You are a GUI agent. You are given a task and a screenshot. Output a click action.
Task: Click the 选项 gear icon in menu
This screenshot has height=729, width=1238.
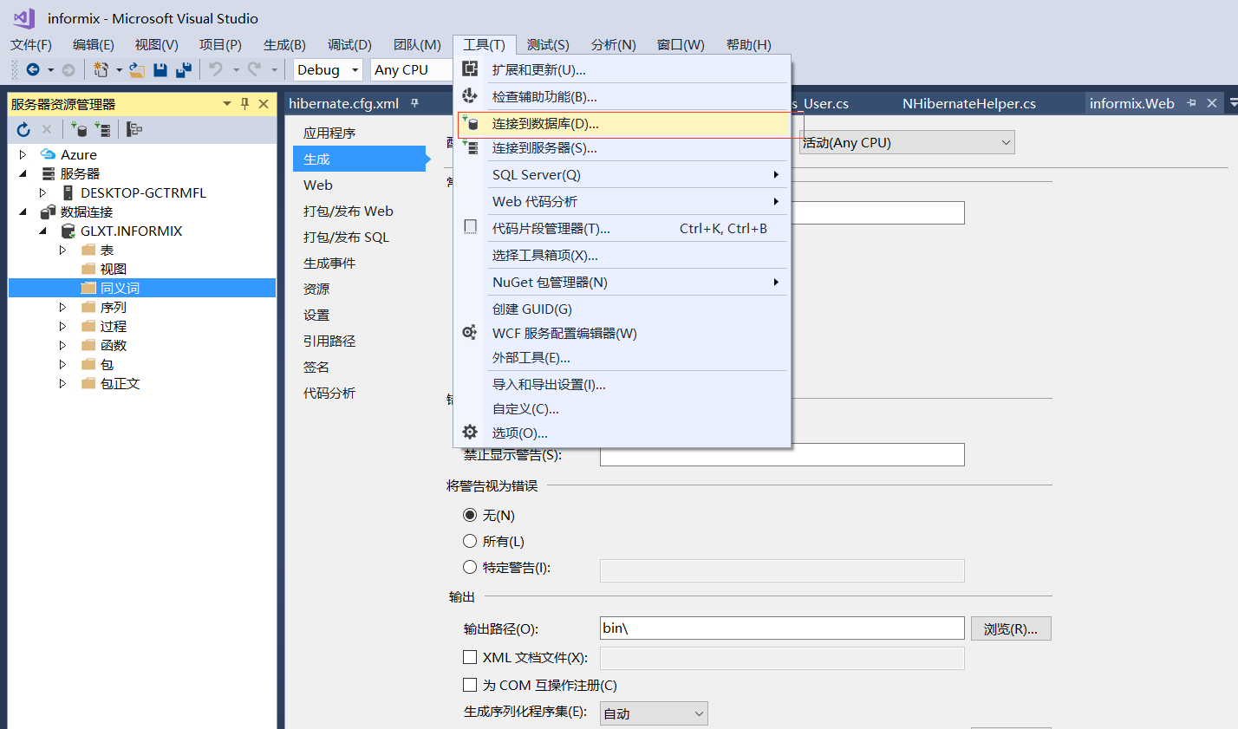[x=470, y=432]
